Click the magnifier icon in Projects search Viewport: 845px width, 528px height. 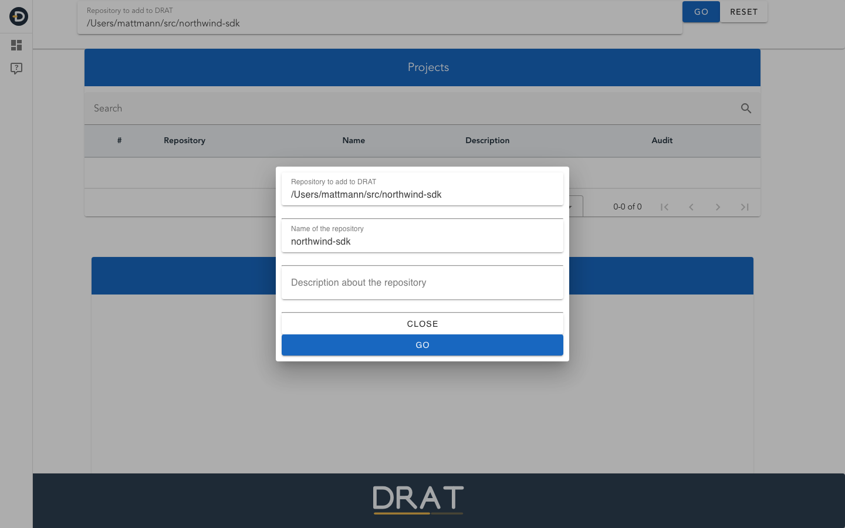(746, 108)
